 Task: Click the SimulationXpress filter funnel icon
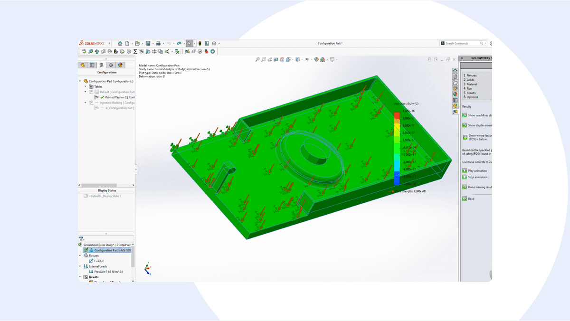click(x=81, y=239)
